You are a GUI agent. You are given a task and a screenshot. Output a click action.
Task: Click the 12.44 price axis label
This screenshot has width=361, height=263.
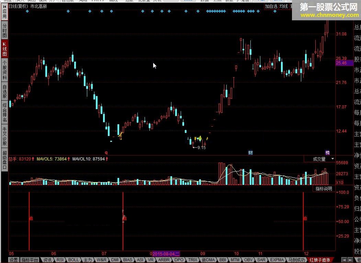point(341,131)
